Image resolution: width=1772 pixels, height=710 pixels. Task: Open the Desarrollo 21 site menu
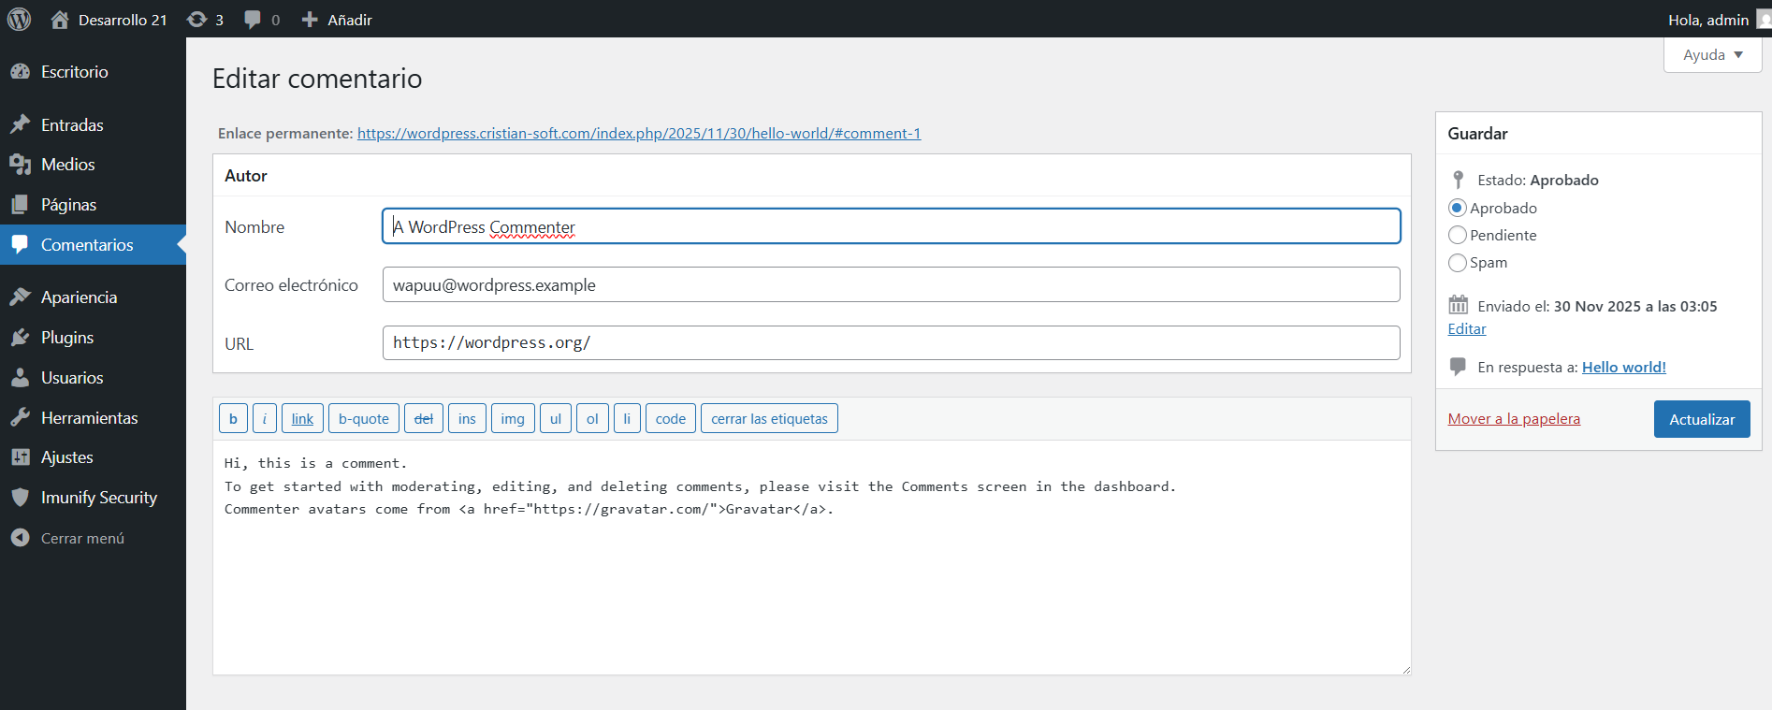pos(122,20)
